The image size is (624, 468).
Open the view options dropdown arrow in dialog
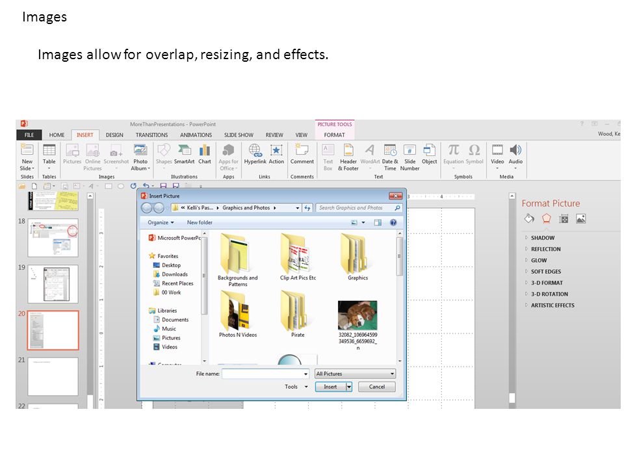[x=363, y=222]
